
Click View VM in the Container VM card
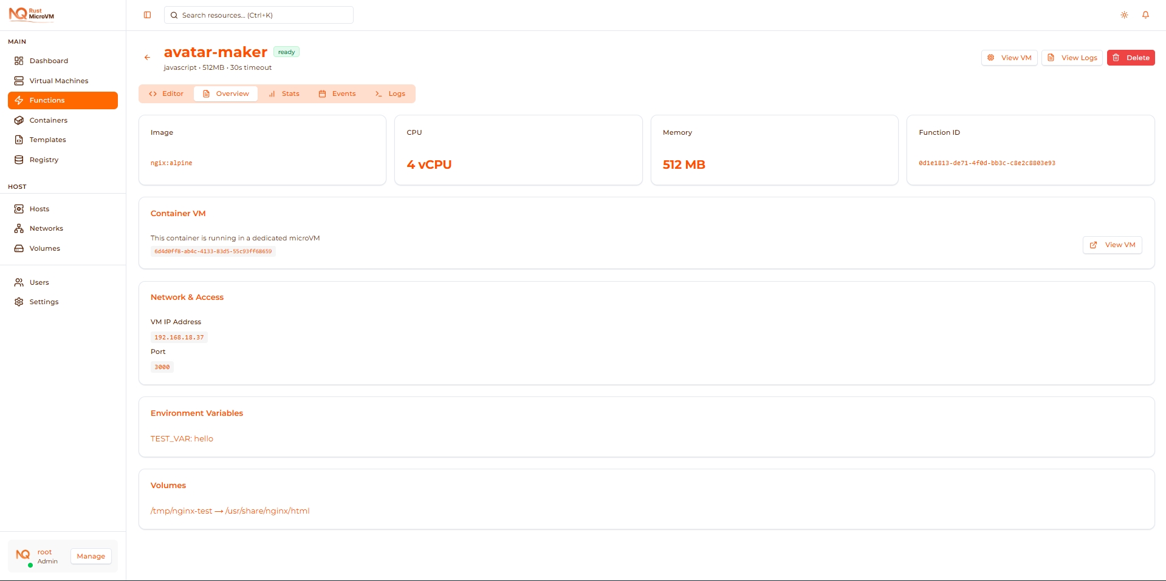1112,245
